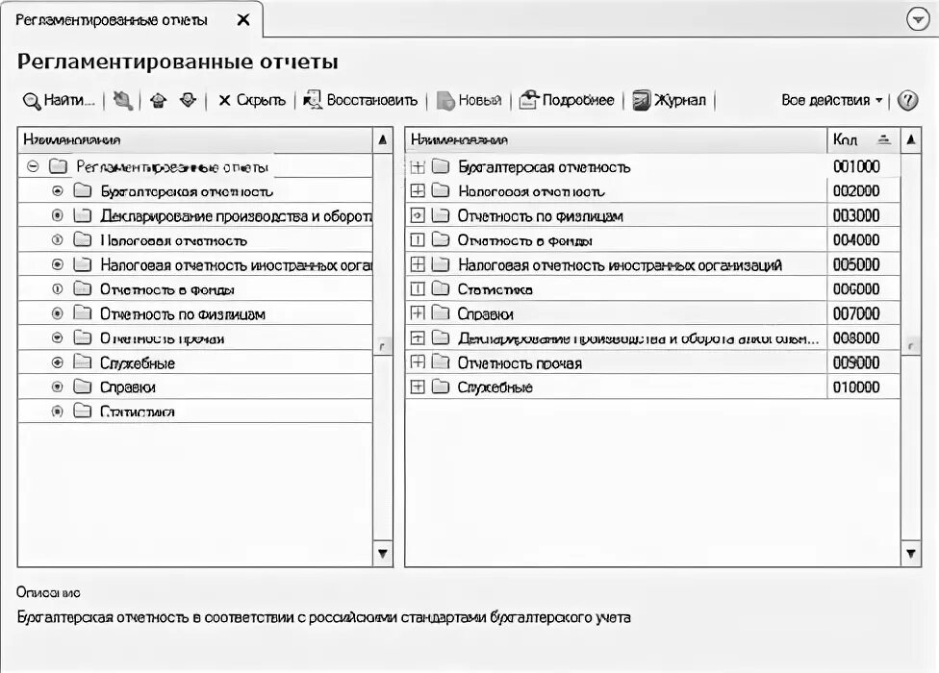Click the Подробнее button label
Screen dimensions: 939x673
578,100
